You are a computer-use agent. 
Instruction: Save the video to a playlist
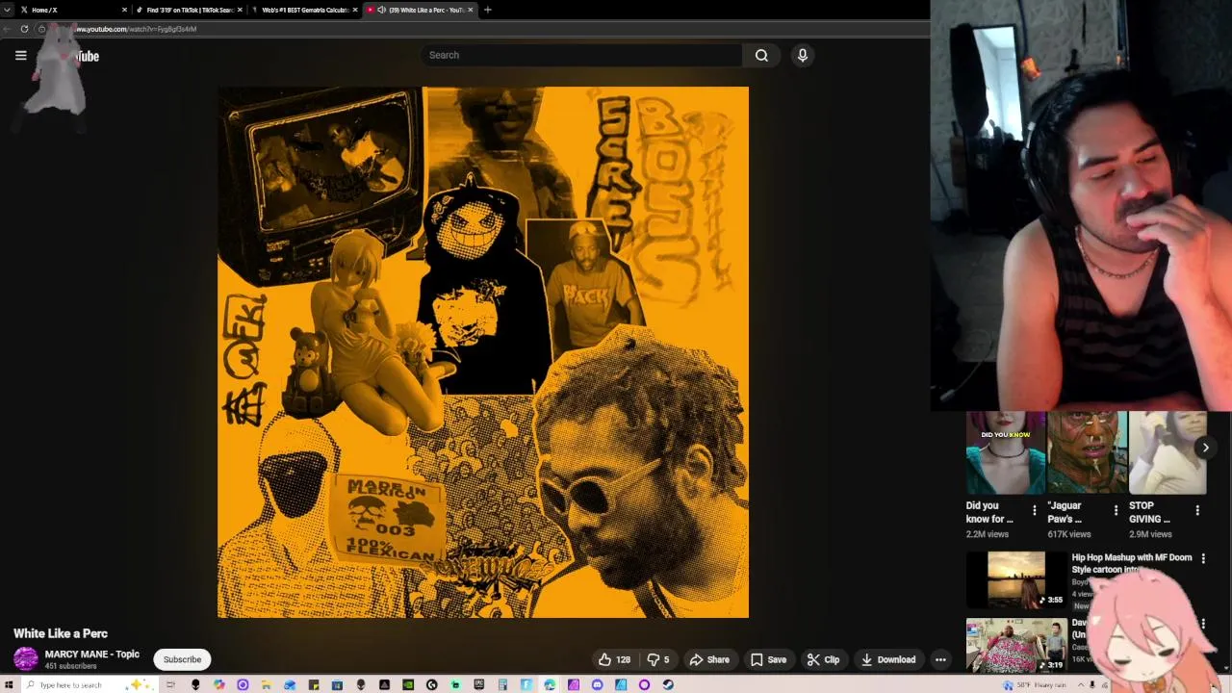click(x=768, y=659)
